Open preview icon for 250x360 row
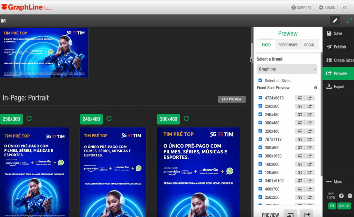 (300, 106)
